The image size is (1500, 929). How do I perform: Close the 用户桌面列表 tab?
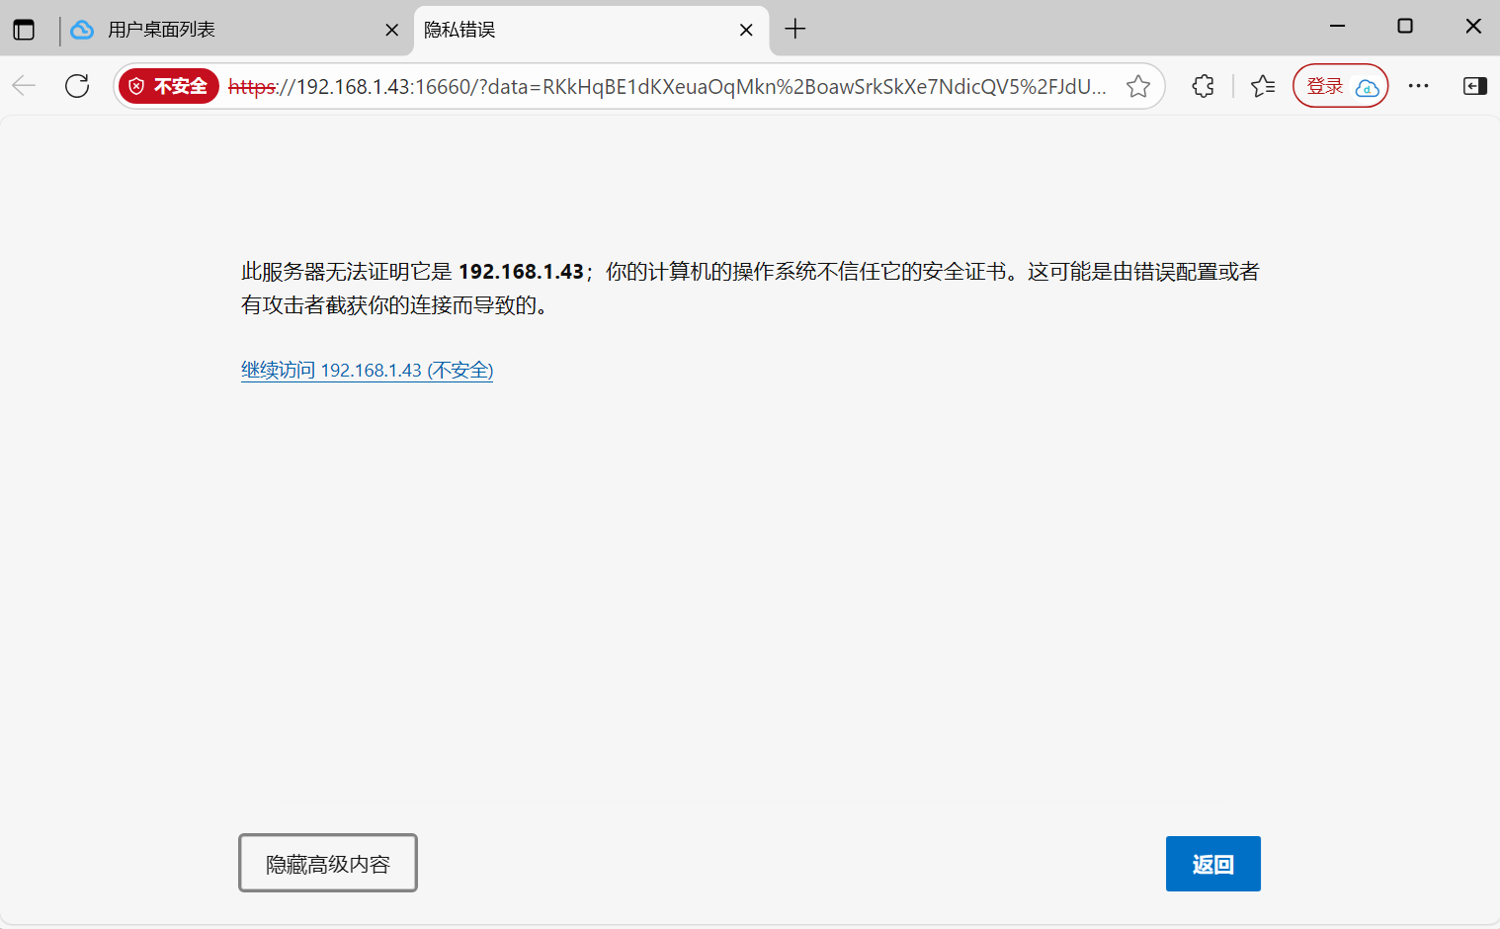[x=392, y=30]
